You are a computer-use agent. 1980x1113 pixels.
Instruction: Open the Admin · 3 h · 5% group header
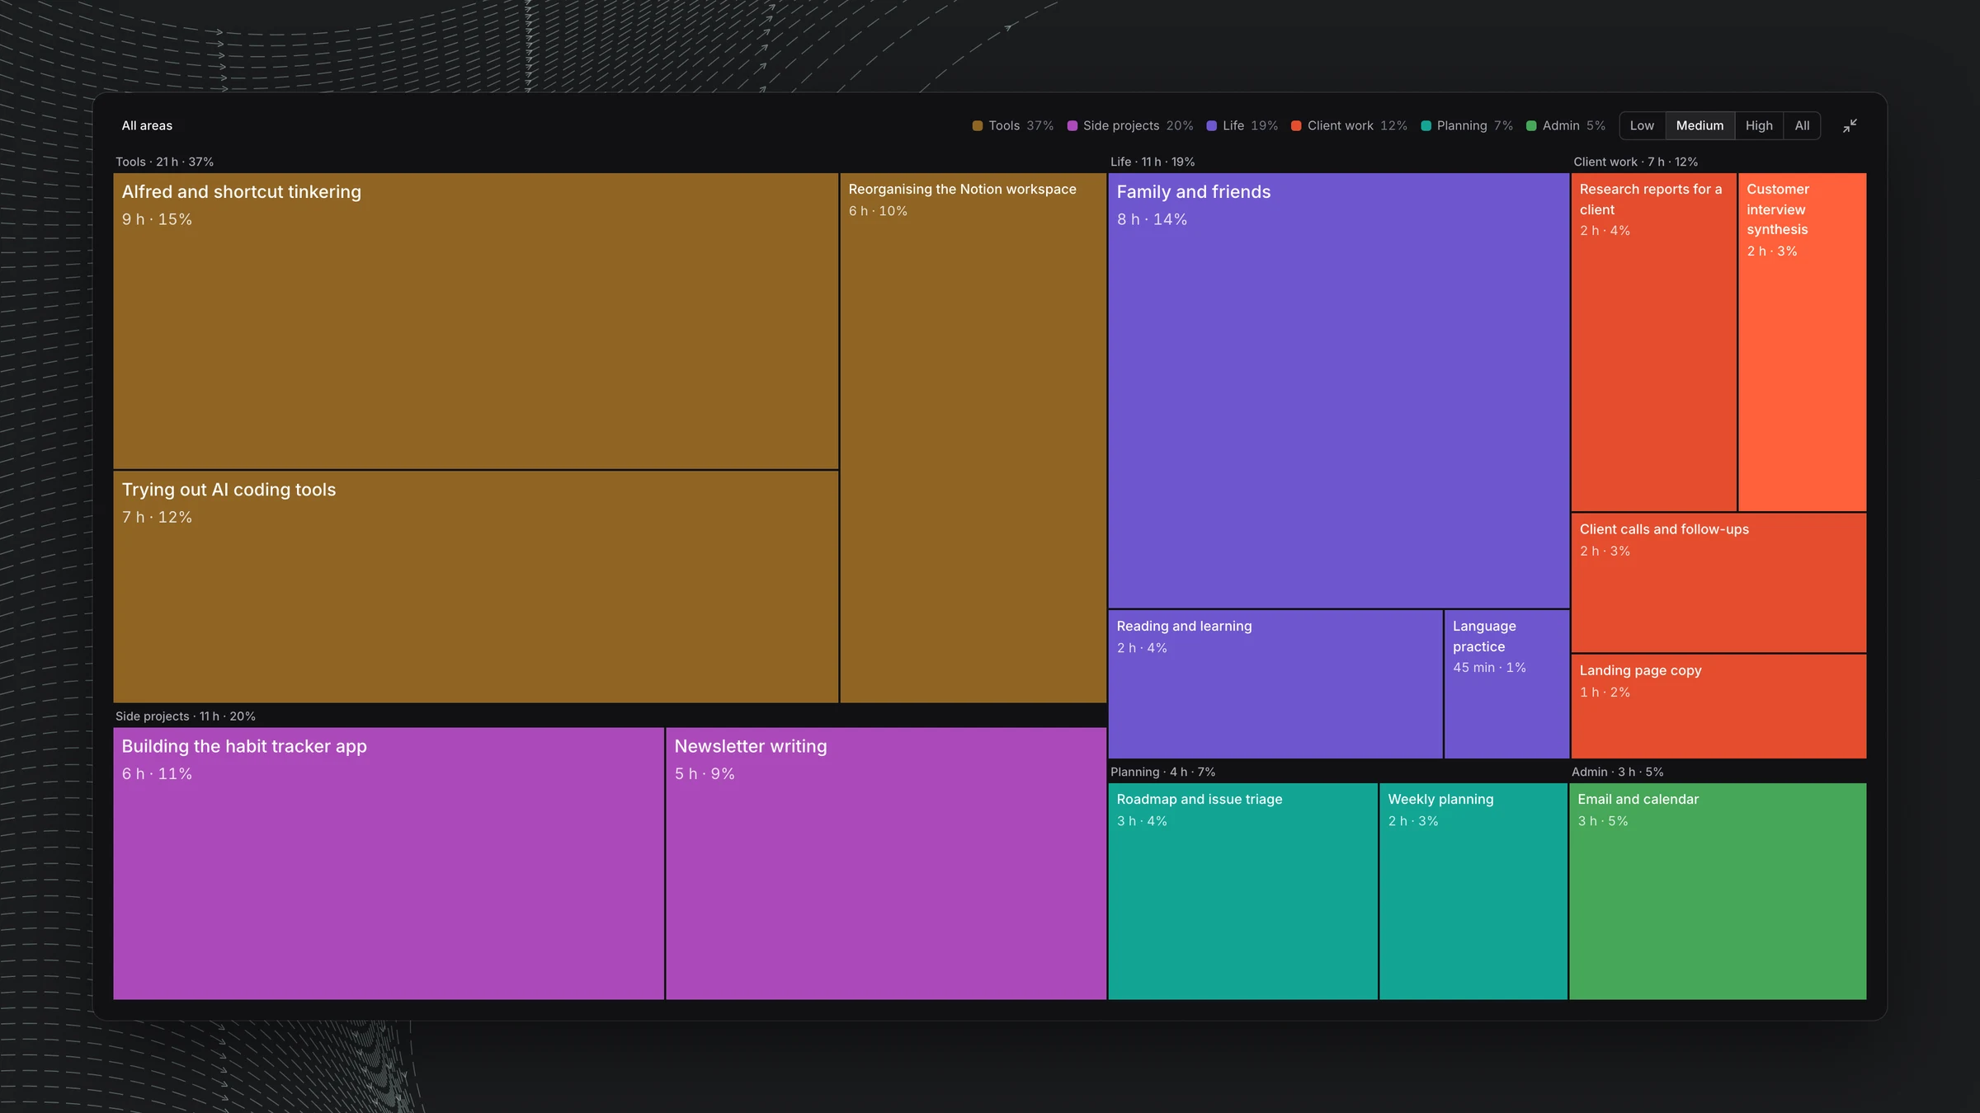point(1617,772)
